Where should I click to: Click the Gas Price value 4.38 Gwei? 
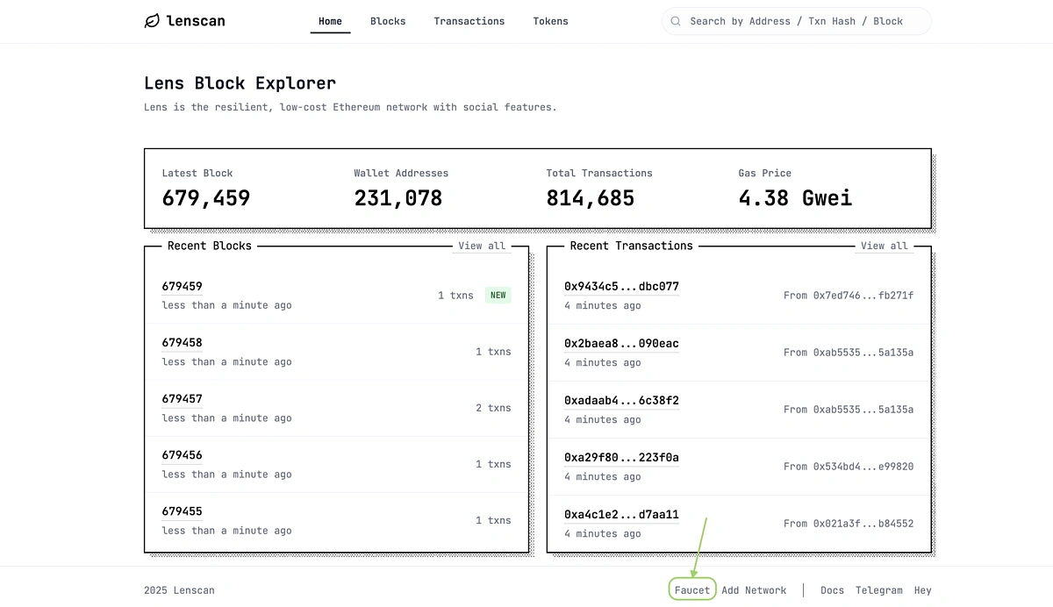tap(795, 198)
